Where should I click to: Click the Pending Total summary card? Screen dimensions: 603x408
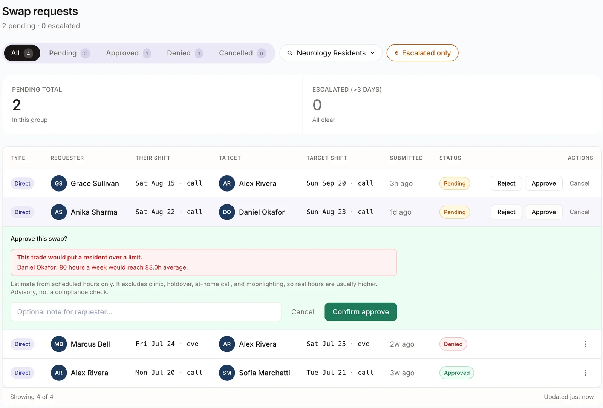[152, 104]
